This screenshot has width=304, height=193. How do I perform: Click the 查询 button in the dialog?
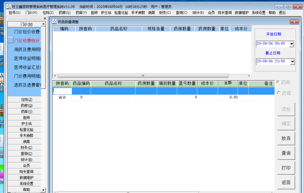(286, 153)
